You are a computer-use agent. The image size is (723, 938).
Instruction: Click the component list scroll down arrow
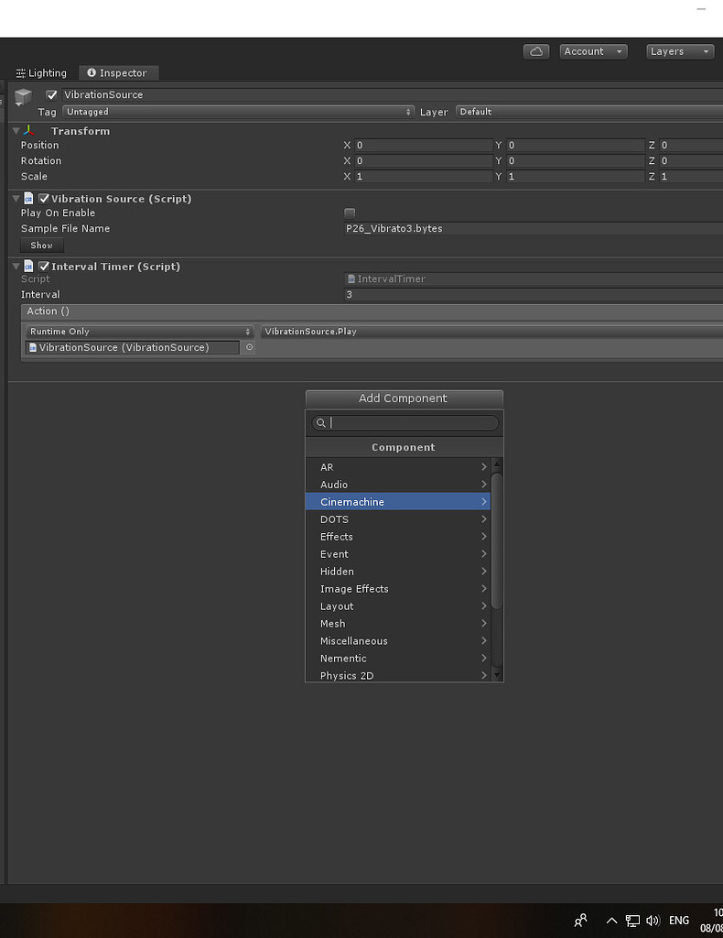[497, 675]
